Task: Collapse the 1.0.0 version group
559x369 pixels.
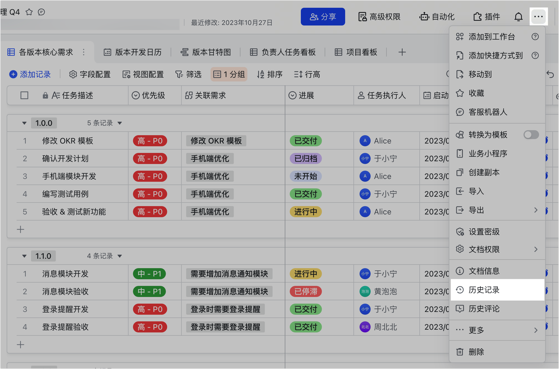Action: coord(24,123)
